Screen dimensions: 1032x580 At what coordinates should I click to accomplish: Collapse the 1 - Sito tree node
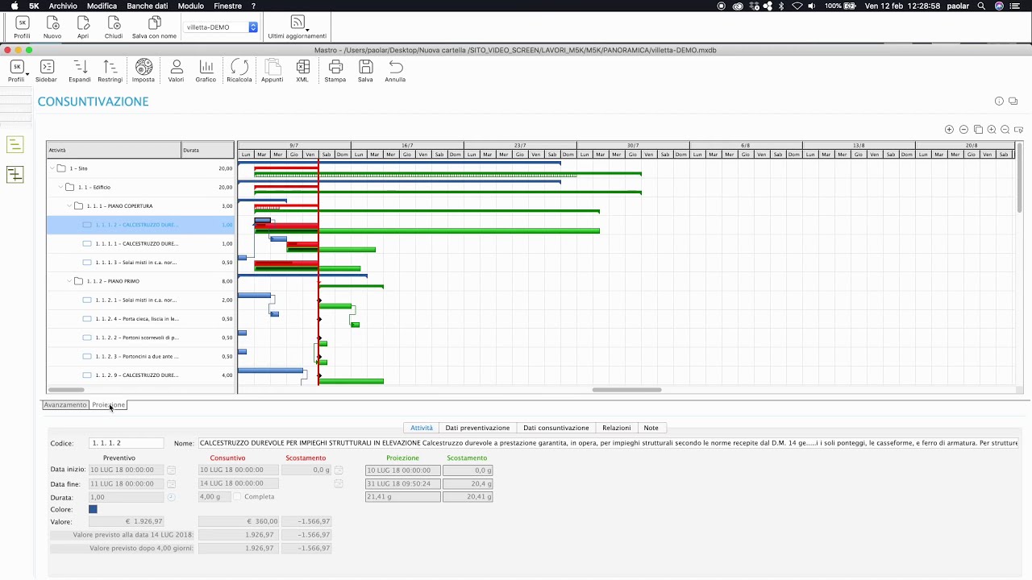tap(52, 168)
